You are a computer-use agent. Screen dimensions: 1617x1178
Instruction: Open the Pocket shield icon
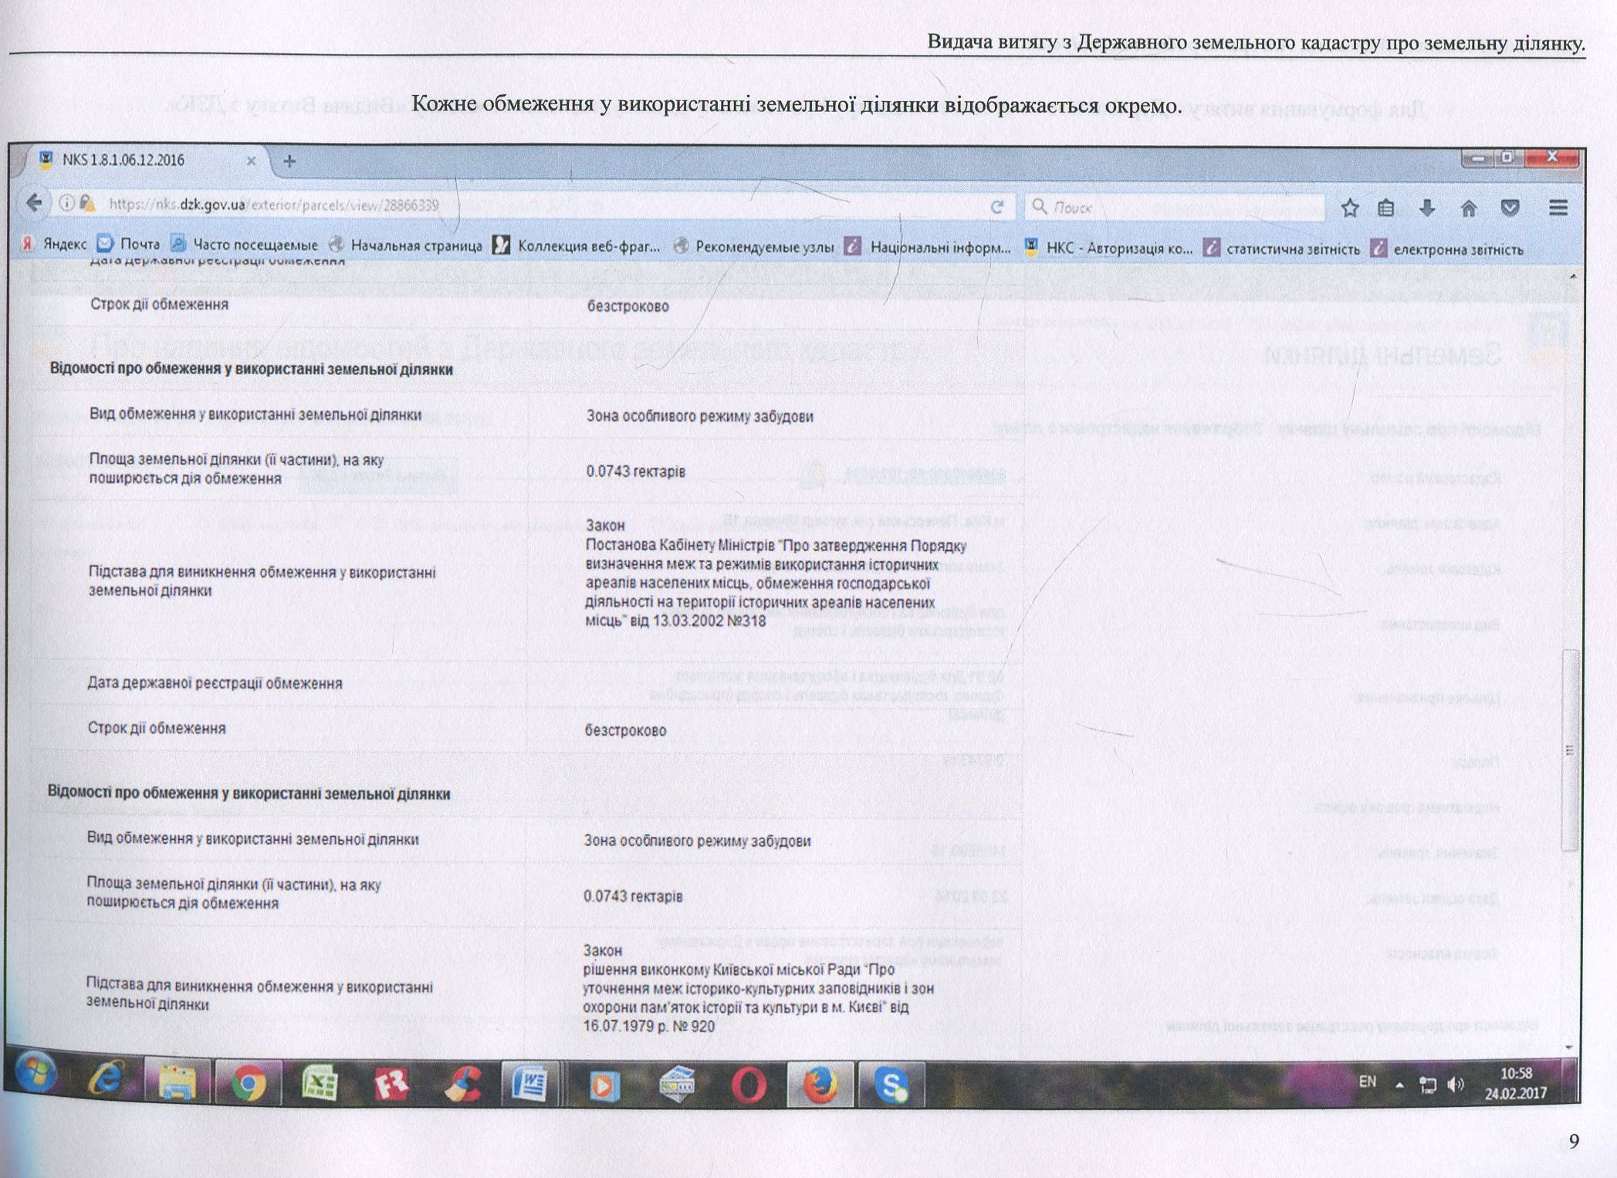(1510, 208)
